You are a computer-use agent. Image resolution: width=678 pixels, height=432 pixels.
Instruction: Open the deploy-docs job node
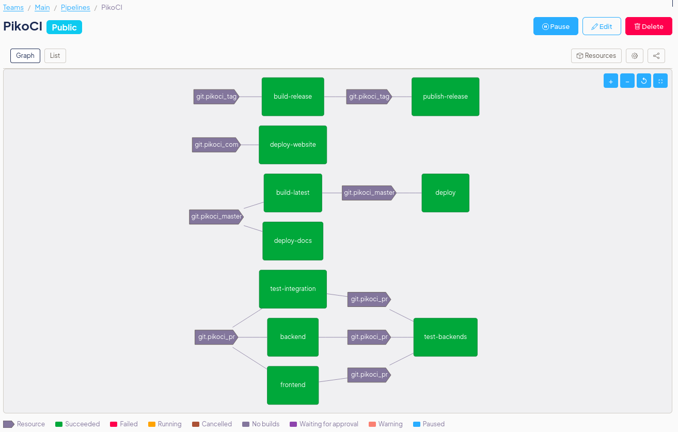pos(293,241)
